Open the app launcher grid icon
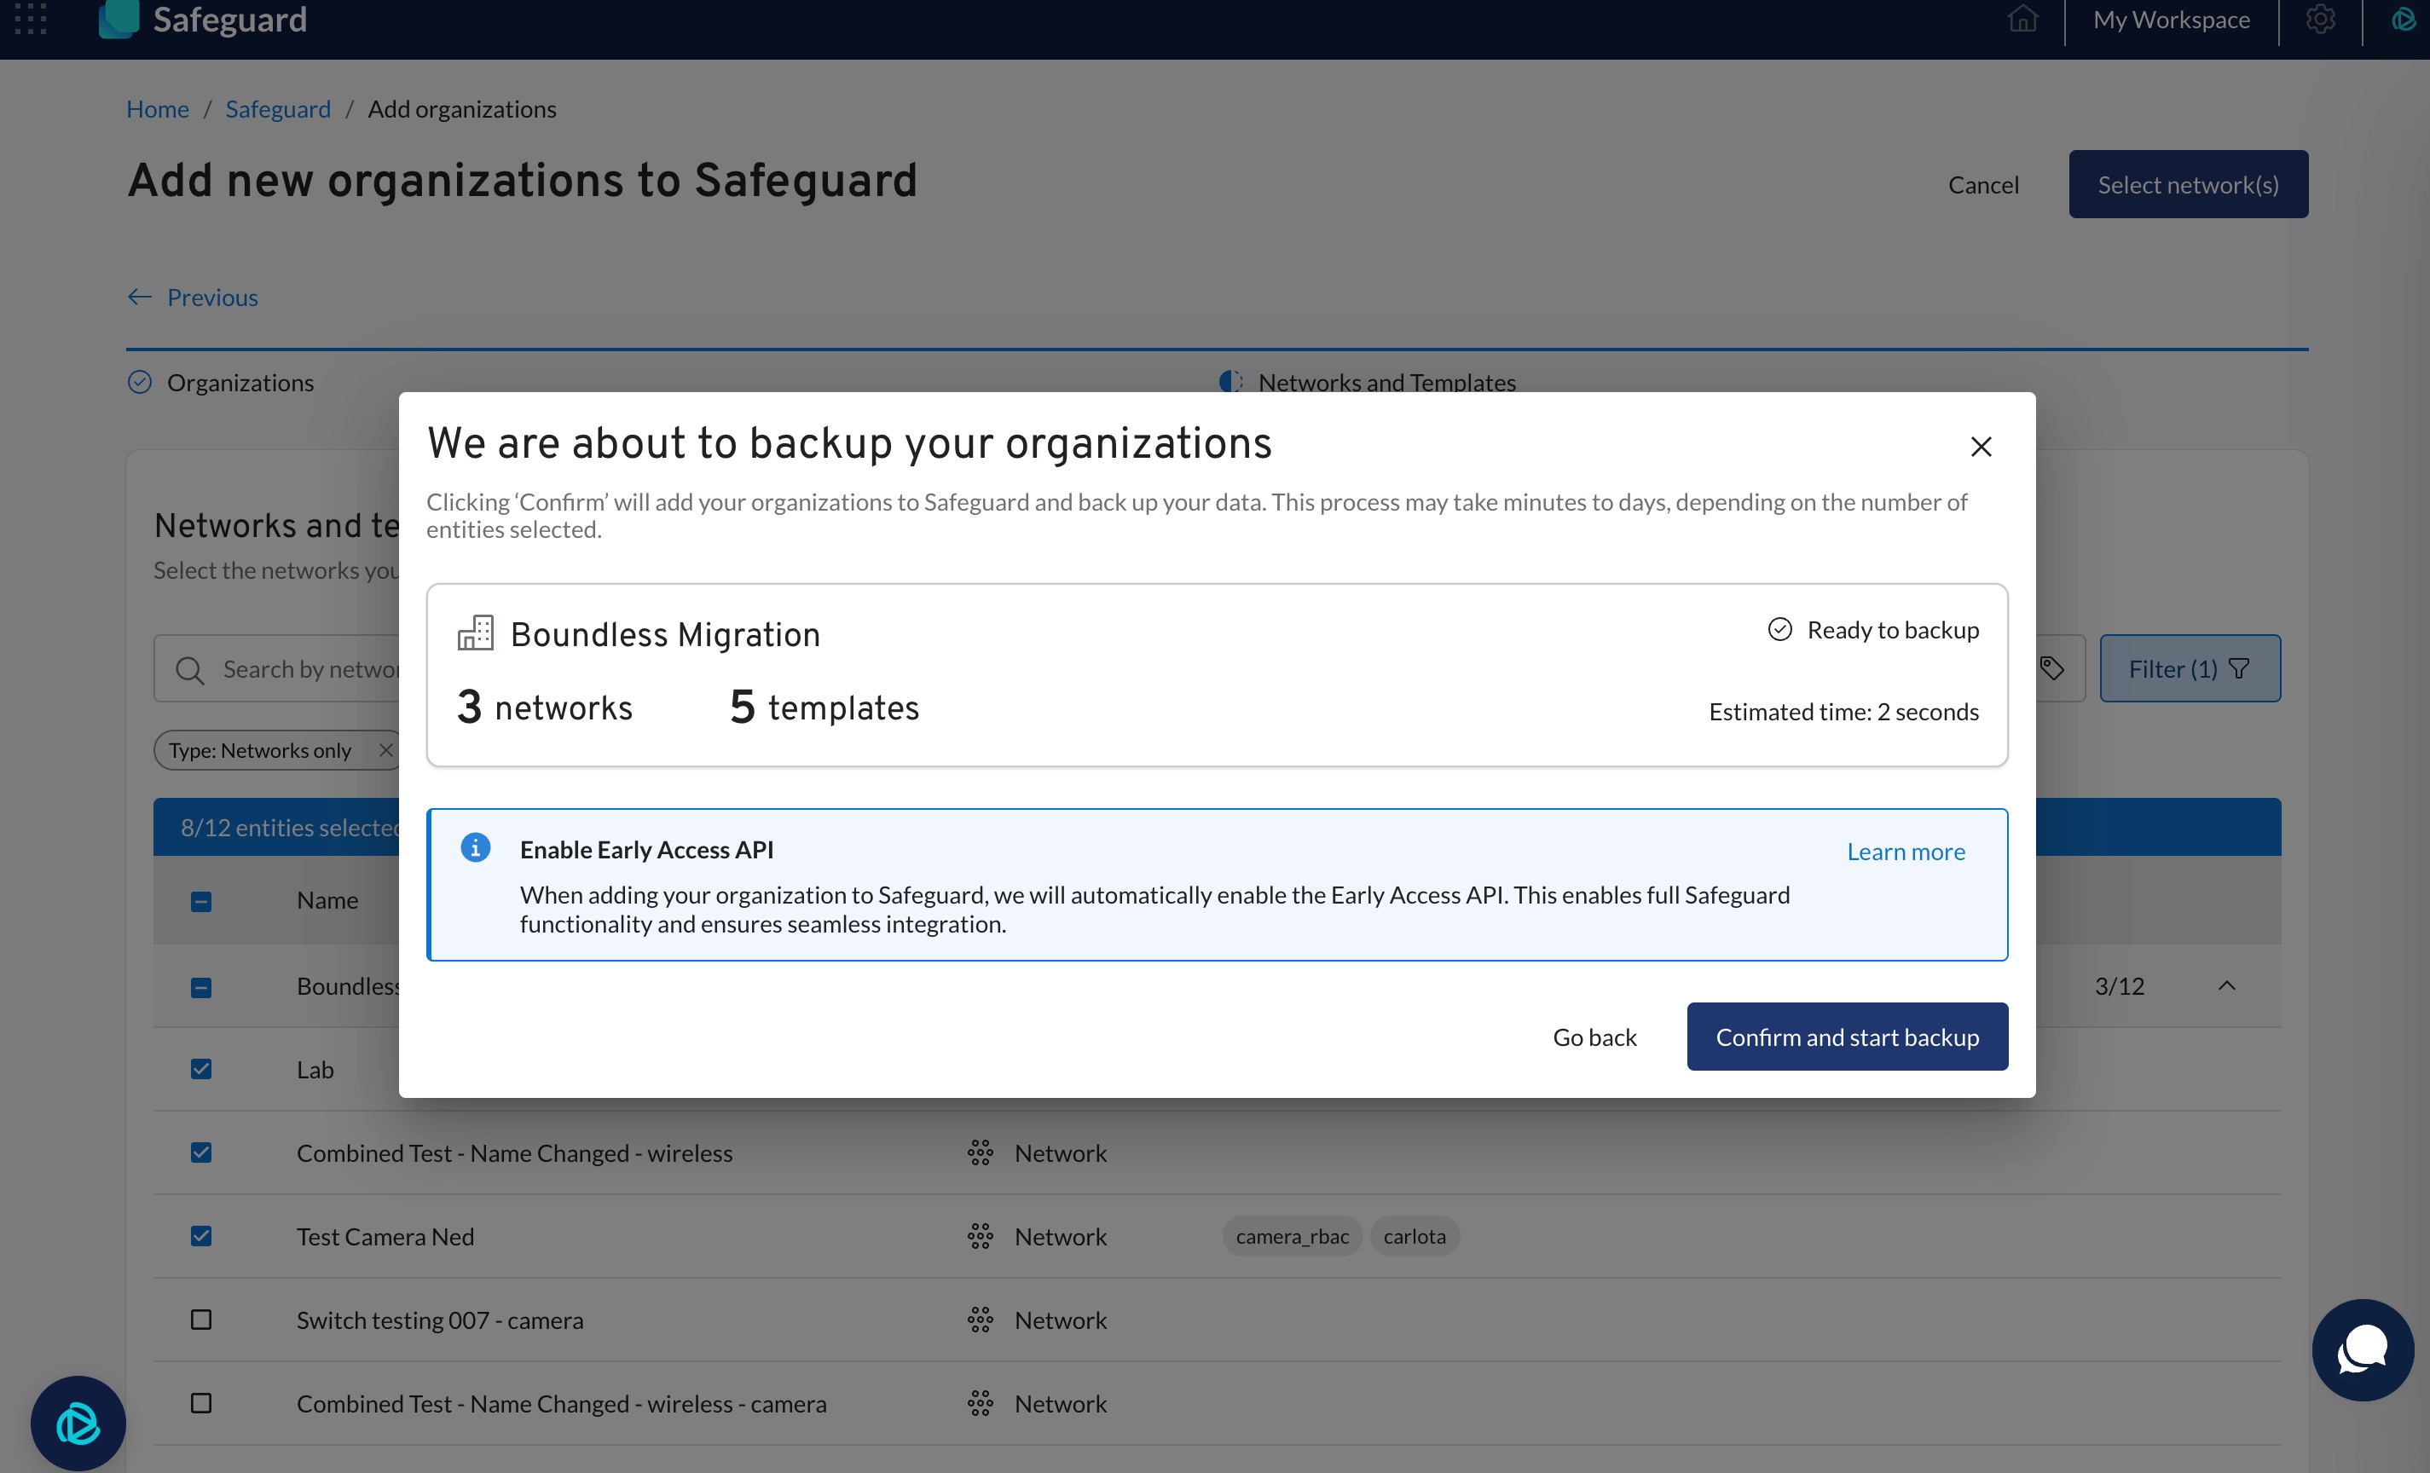Screen dimensions: 2430x1473 (31, 19)
